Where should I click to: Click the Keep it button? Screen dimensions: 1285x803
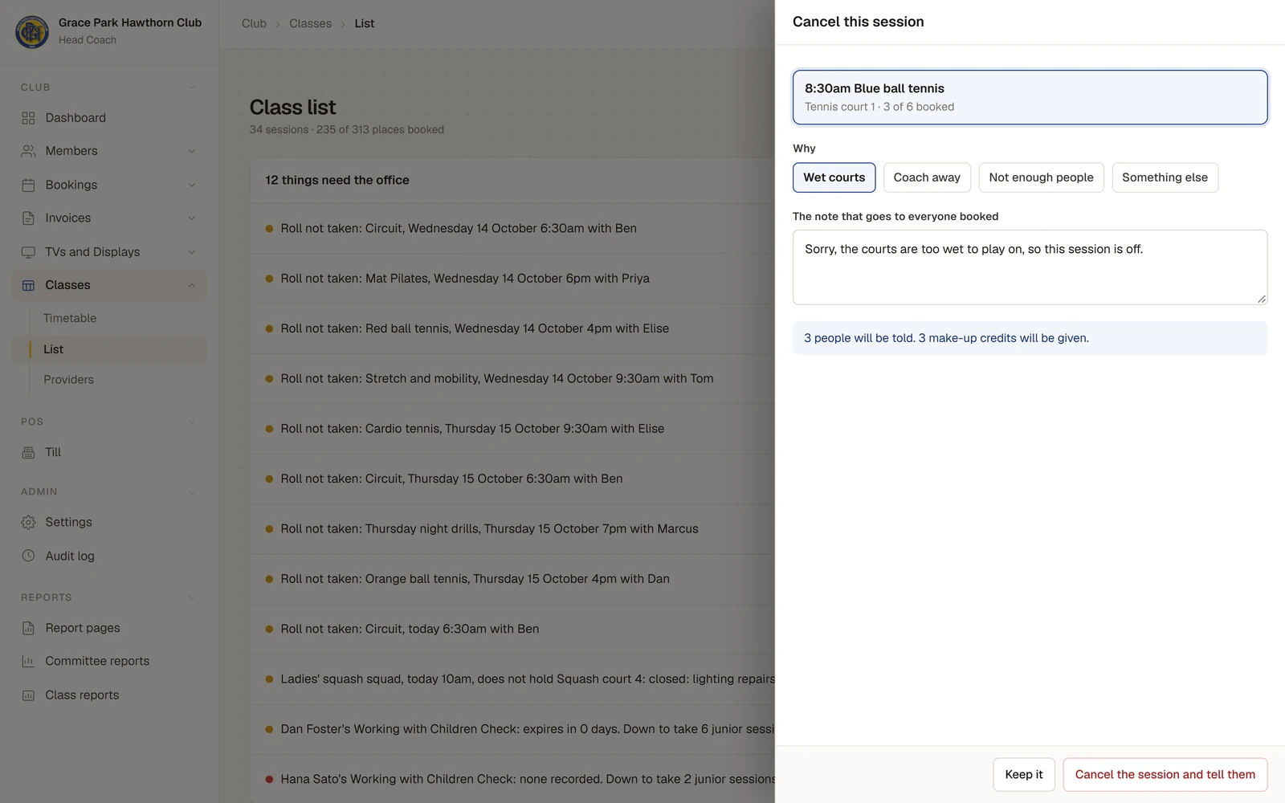1024,775
